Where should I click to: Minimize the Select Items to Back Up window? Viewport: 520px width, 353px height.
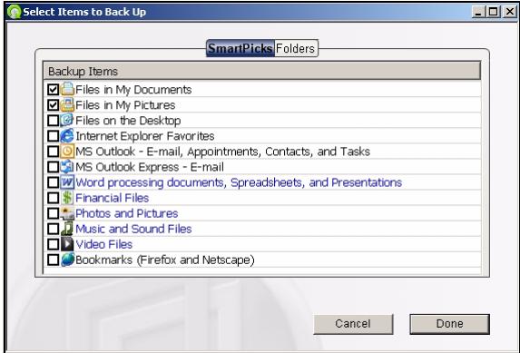(x=478, y=12)
